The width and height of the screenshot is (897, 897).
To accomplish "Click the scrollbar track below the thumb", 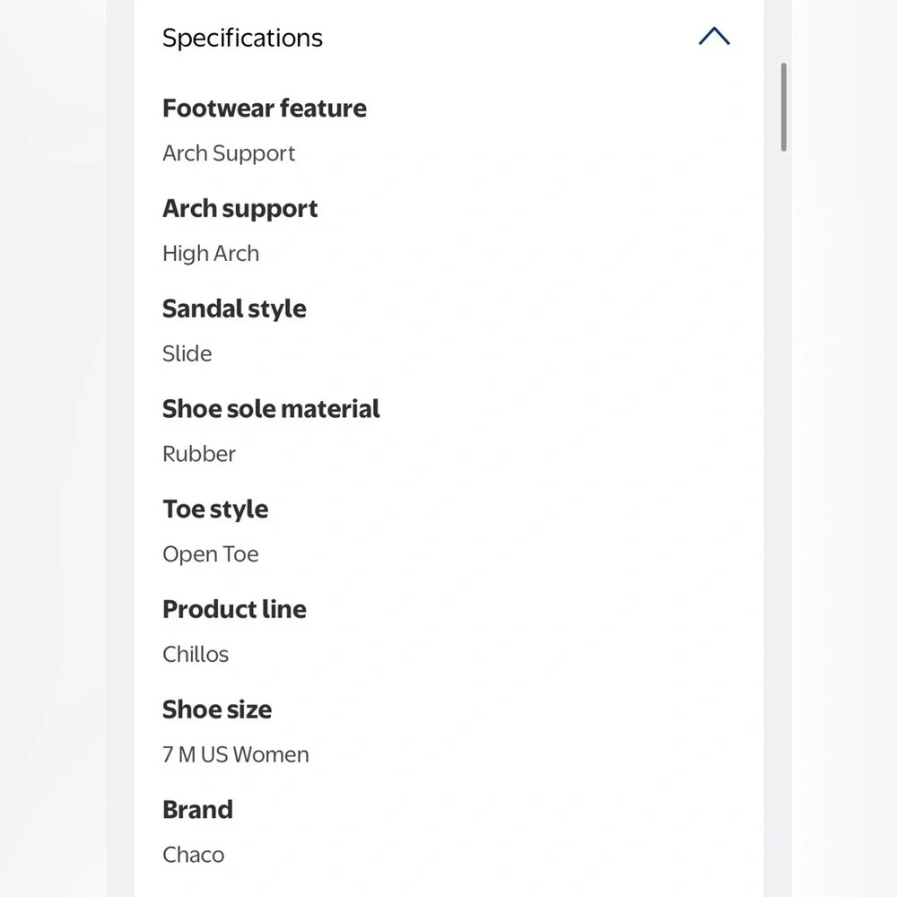I will pos(783,515).
